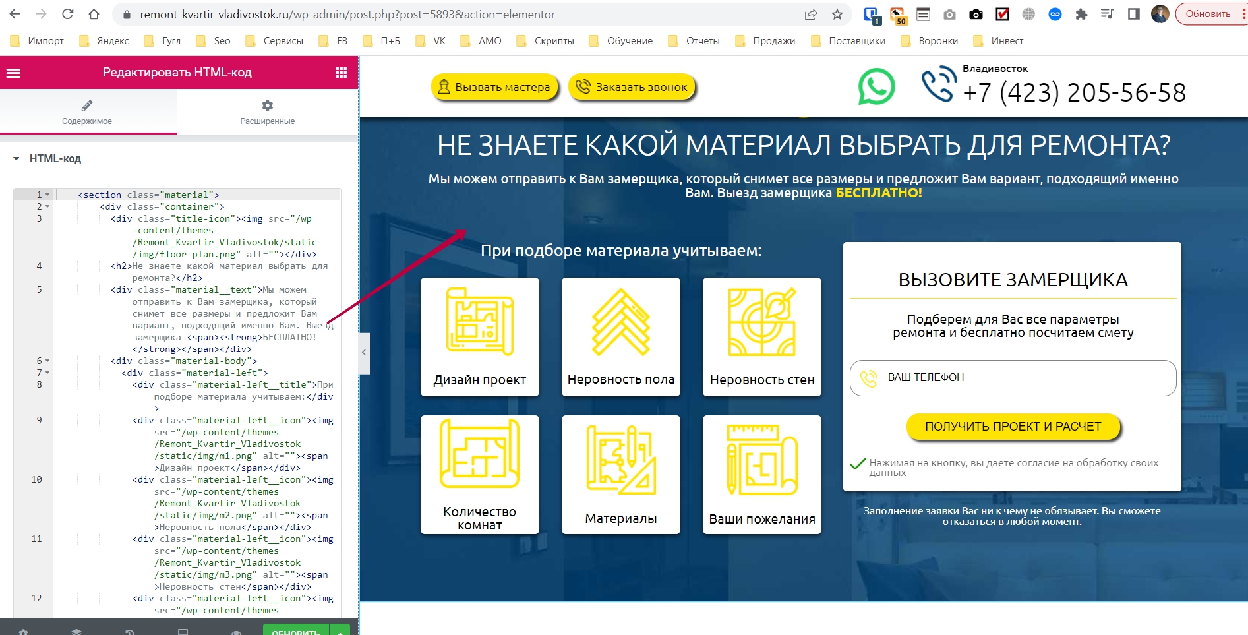Open the Elementor hamburger menu
This screenshot has height=635, width=1248.
click(14, 73)
